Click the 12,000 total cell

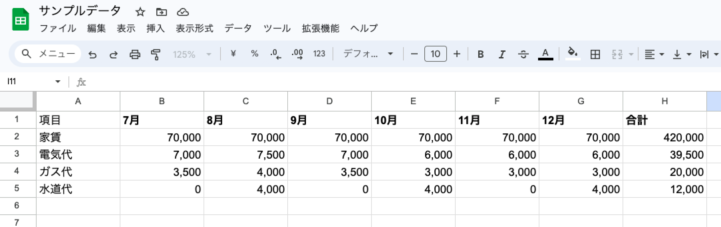[665, 189]
